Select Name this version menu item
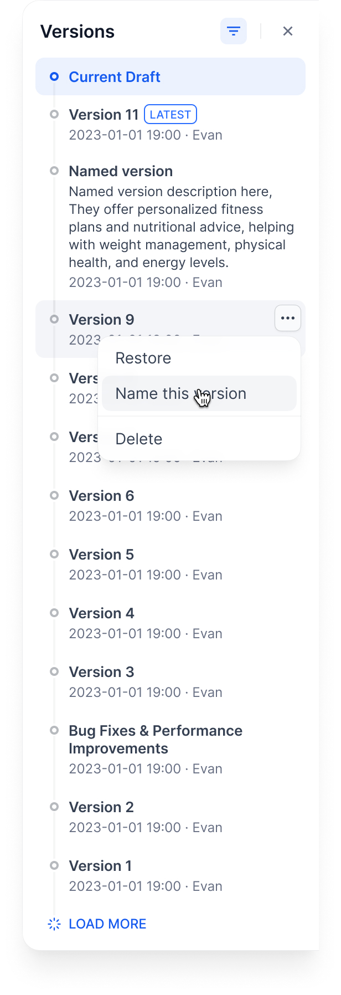Image resolution: width=341 pixels, height=995 pixels. point(180,394)
